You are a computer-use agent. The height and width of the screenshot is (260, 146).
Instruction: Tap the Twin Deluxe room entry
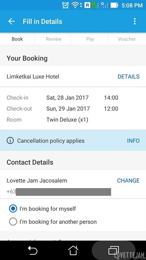(x=67, y=119)
